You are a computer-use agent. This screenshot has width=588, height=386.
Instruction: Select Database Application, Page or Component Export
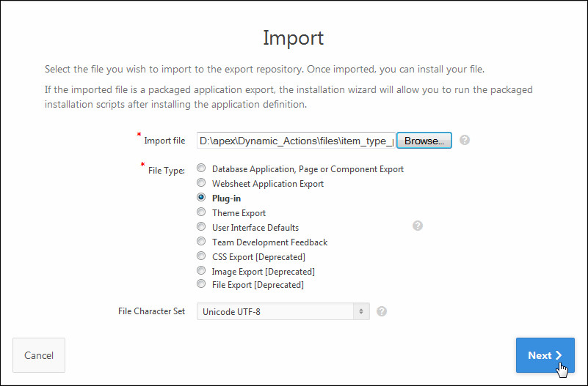tap(201, 168)
